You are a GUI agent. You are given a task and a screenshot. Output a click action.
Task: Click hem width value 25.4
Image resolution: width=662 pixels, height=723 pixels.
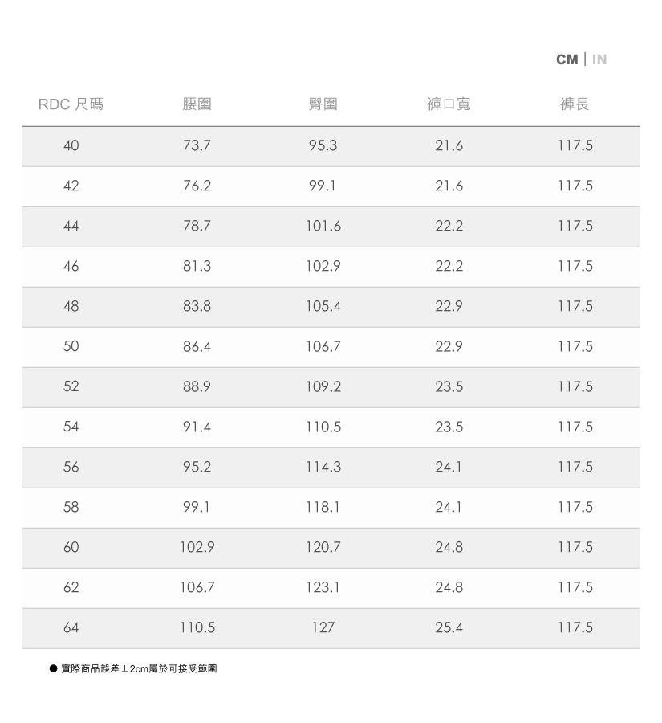coord(449,627)
